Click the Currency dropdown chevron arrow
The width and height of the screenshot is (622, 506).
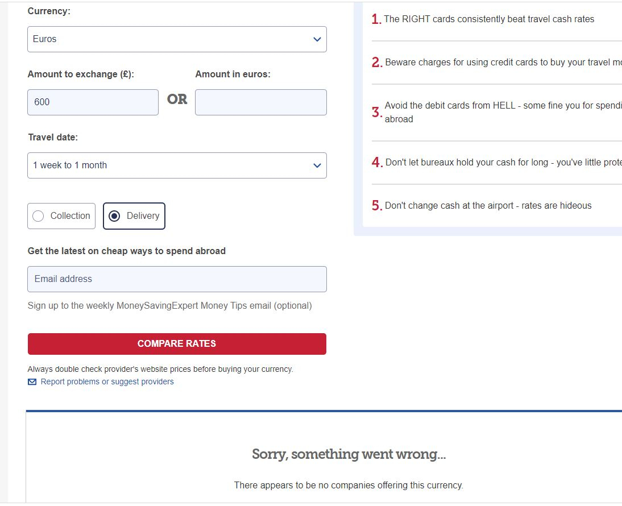click(x=317, y=39)
